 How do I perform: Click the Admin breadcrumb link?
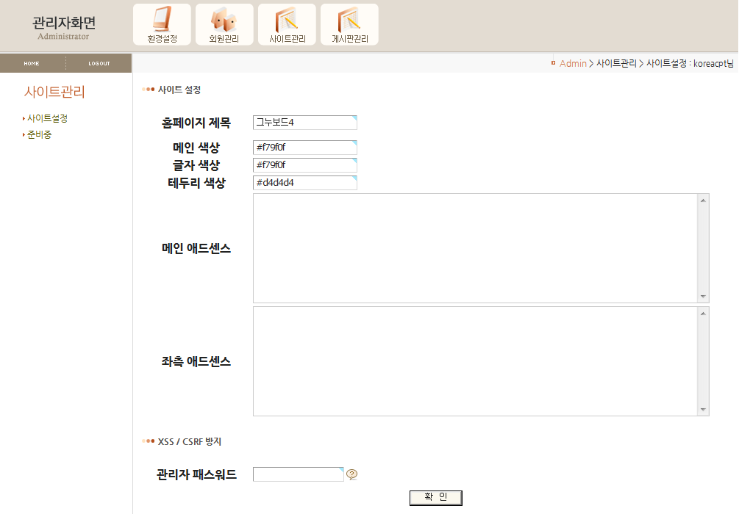[573, 64]
